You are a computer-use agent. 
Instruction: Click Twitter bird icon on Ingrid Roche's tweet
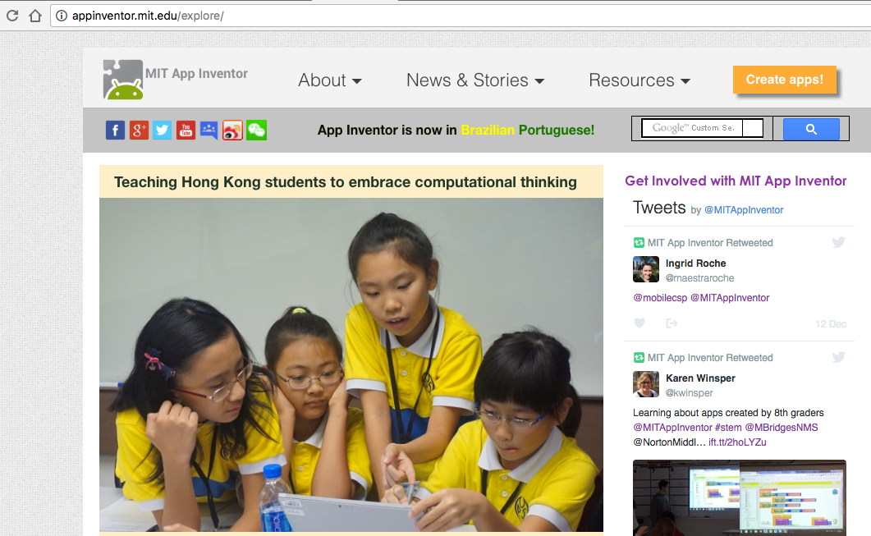click(x=839, y=242)
